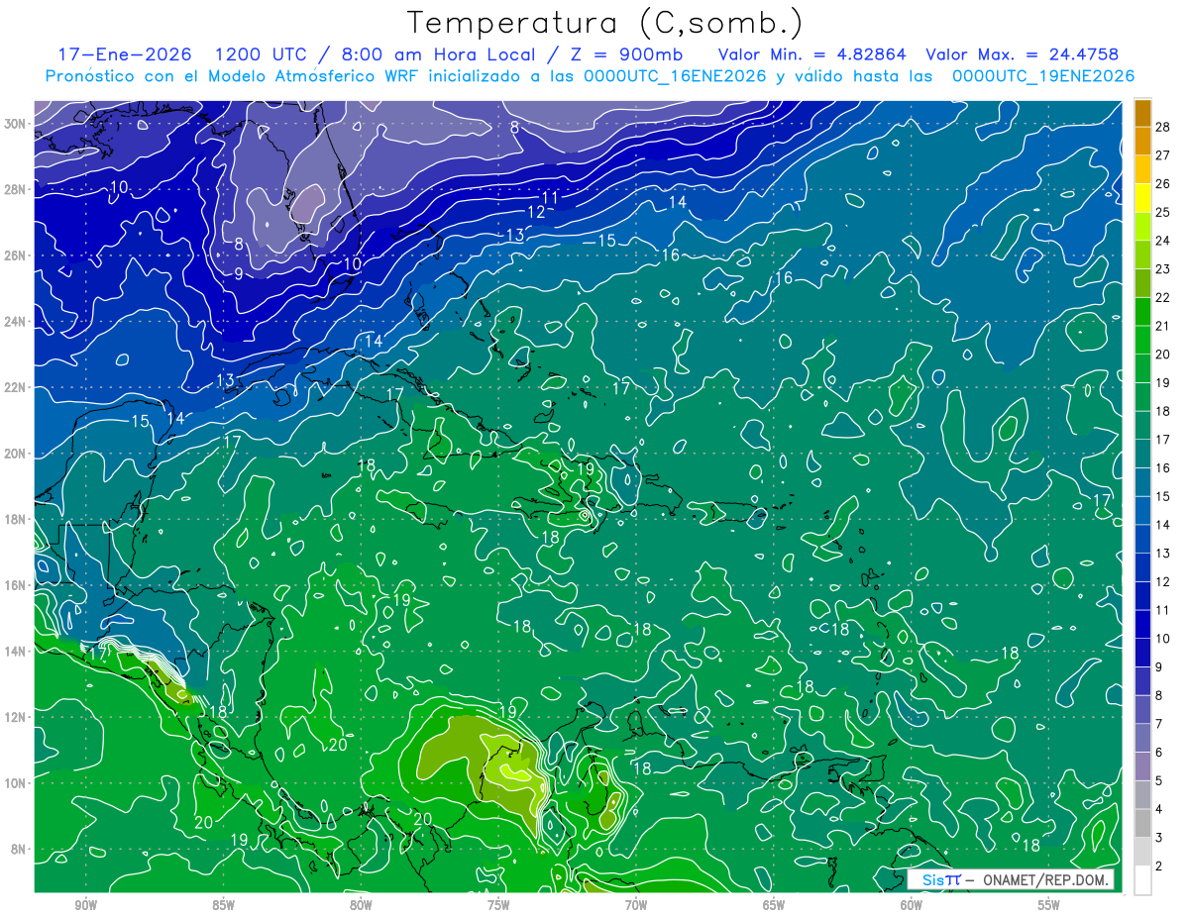Click the legend value 23
Viewport: 1189px width, 918px height.
1163,268
